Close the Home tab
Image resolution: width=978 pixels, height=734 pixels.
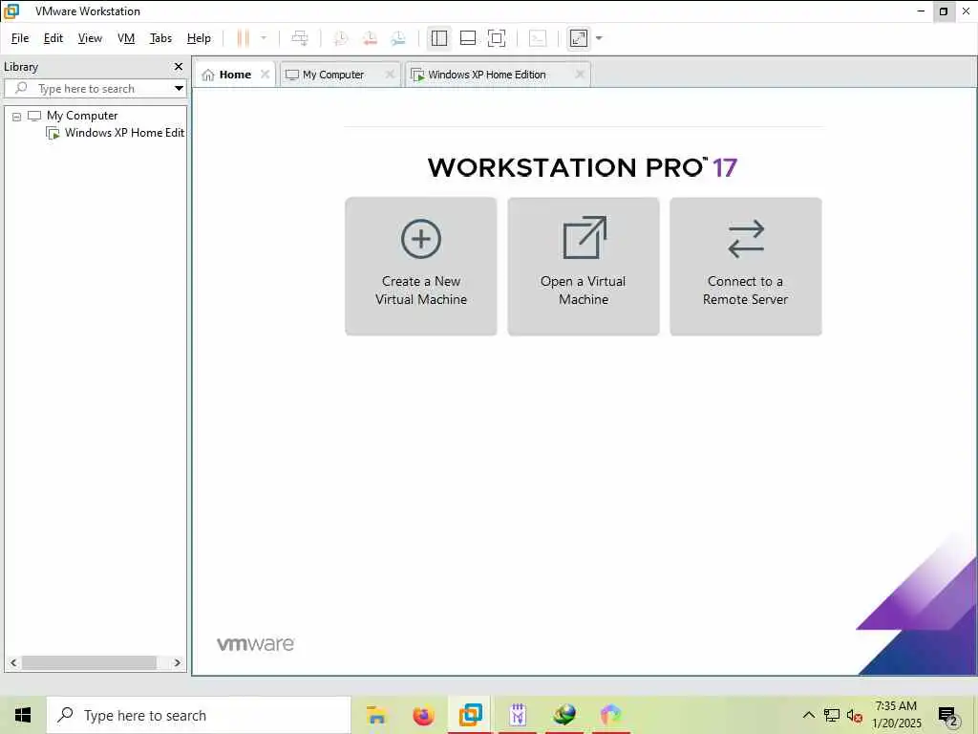266,74
